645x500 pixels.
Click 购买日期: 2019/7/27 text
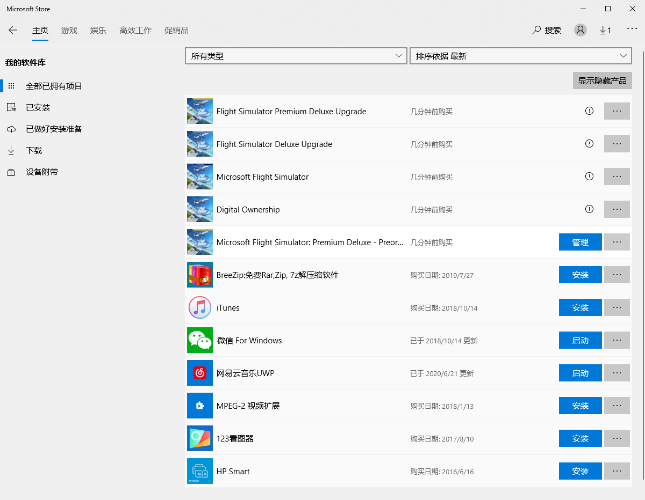[x=442, y=275]
